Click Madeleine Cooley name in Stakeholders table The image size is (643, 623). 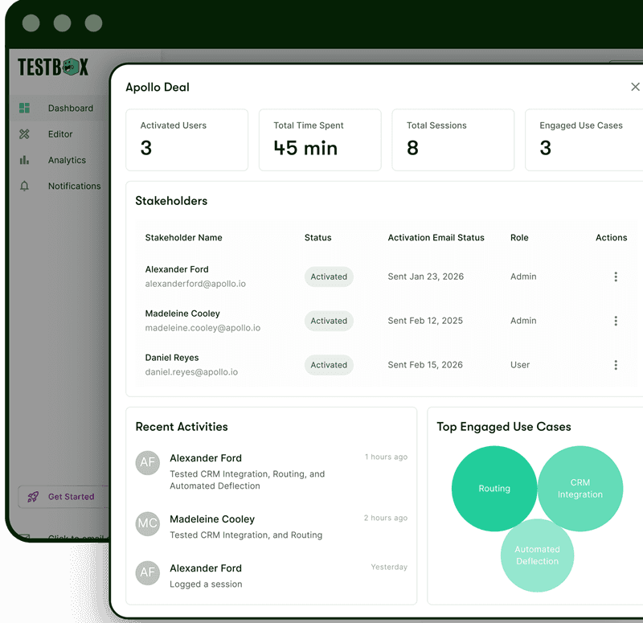click(182, 314)
